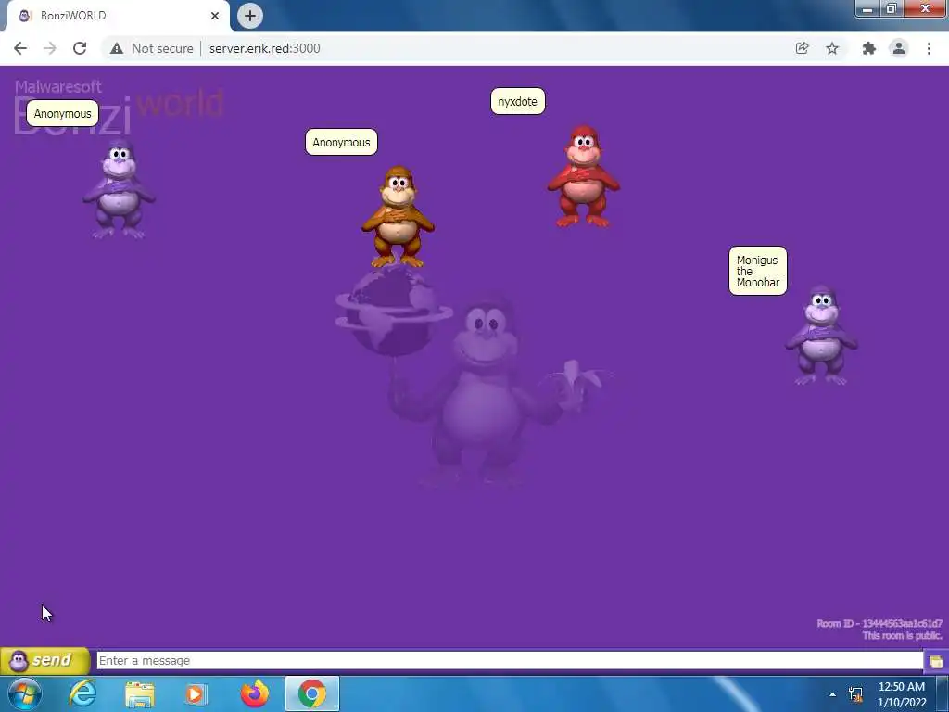Click the share page icon in address bar

pos(802,48)
